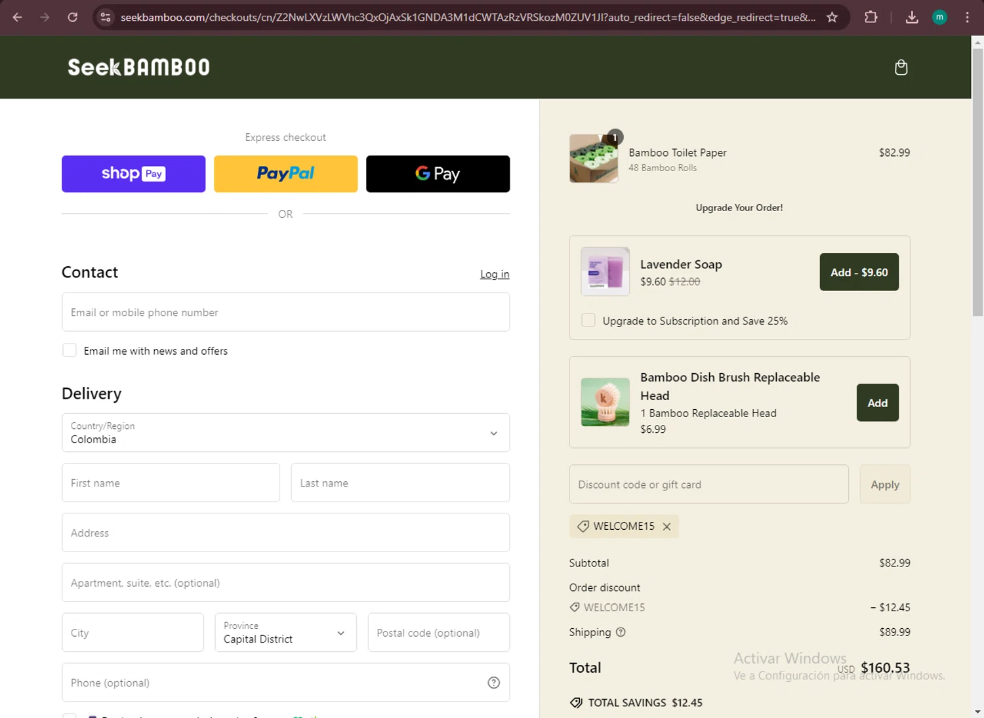
Task: Focus the Address field
Action: 285,532
